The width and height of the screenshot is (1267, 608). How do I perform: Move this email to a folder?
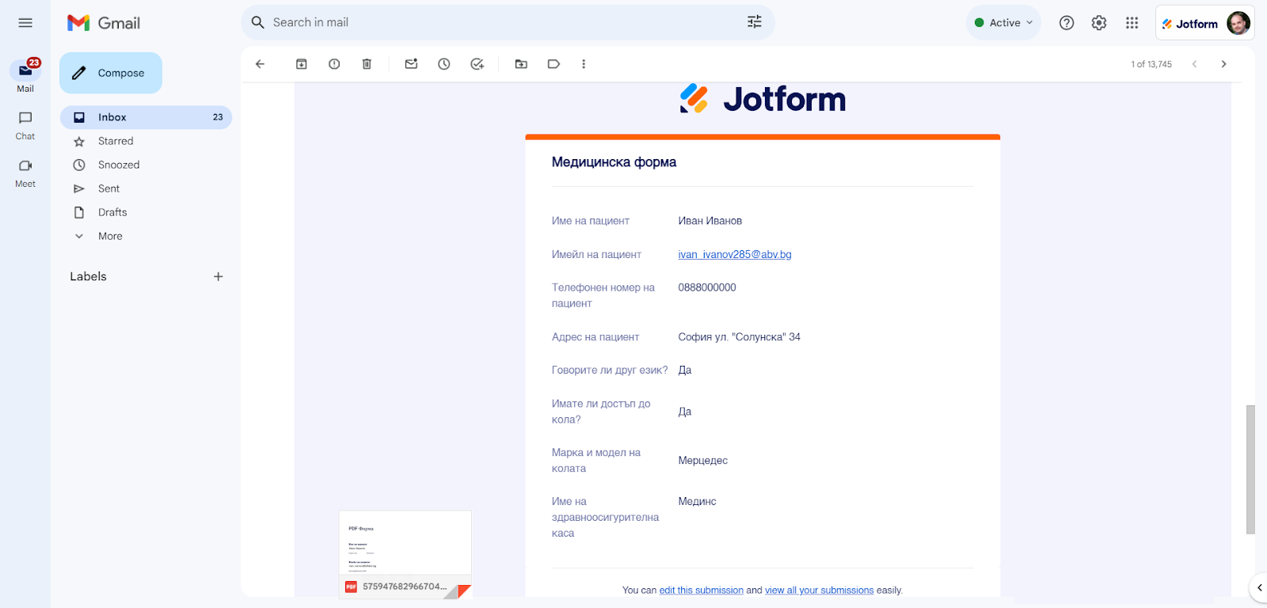pyautogui.click(x=521, y=64)
